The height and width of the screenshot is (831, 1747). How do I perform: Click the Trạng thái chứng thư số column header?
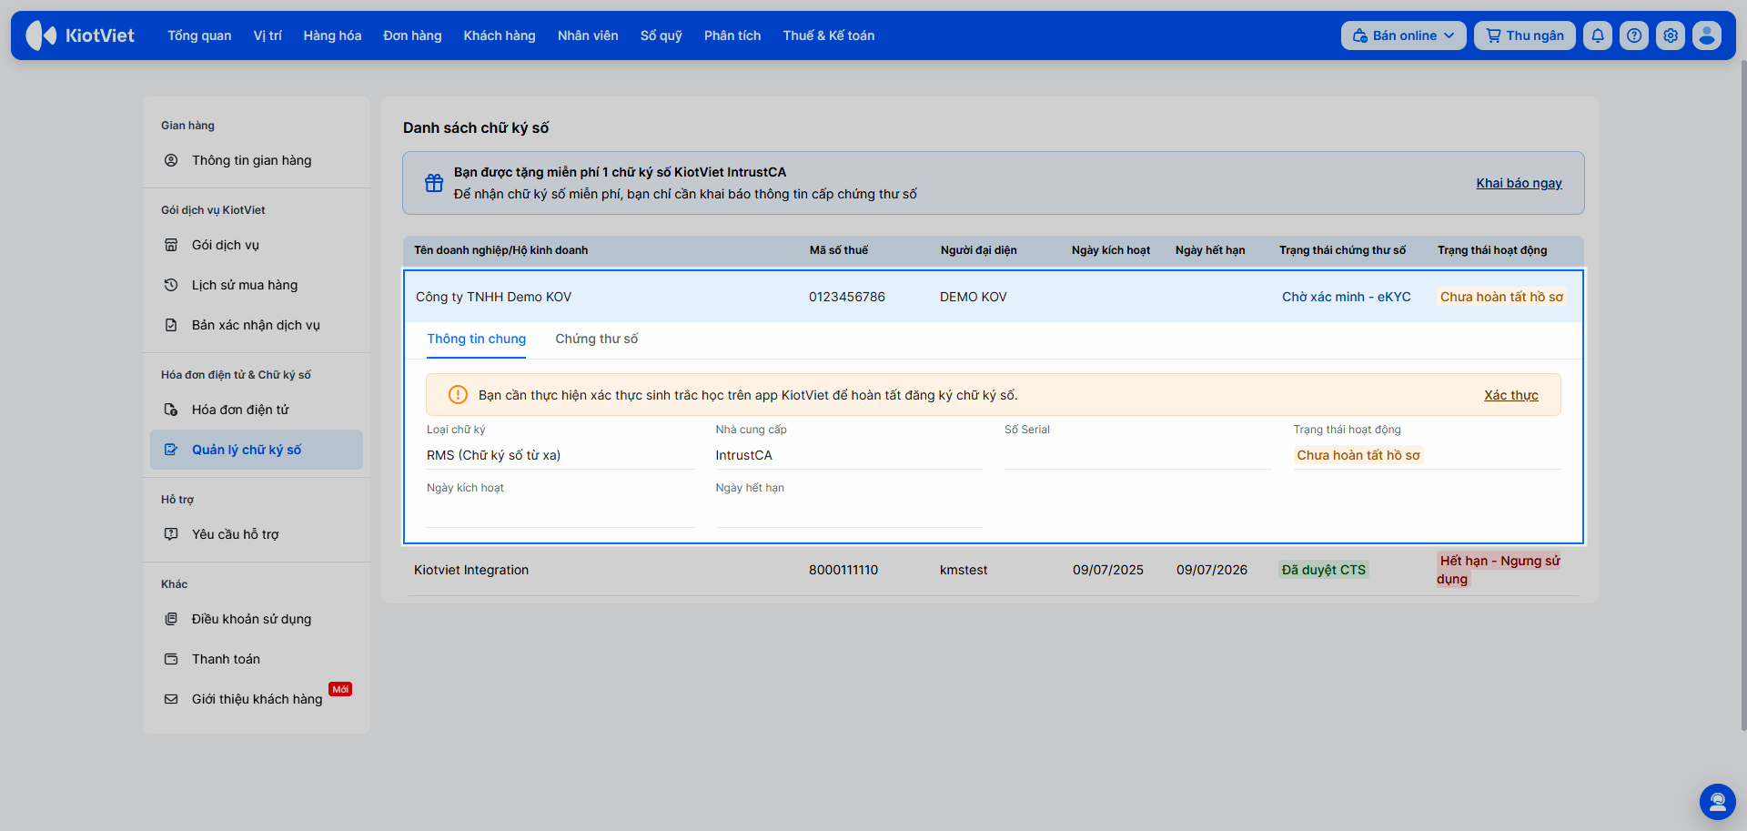1342,250
